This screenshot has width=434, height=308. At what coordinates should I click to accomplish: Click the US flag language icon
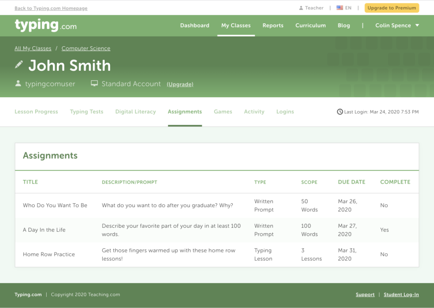pos(339,8)
